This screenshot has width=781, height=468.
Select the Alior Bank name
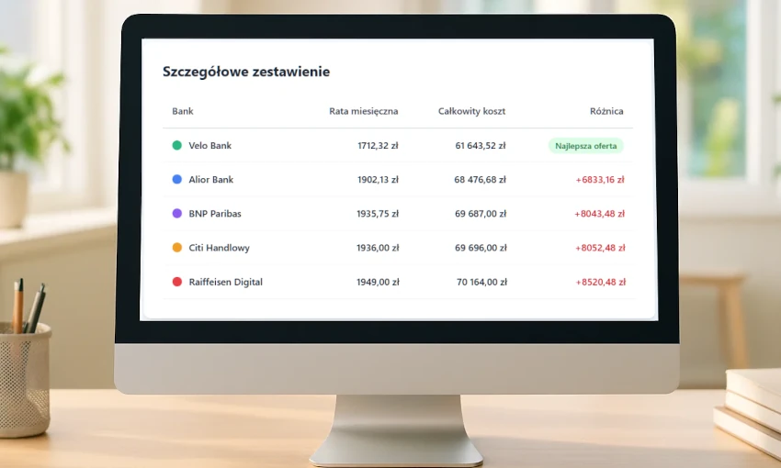pos(210,180)
